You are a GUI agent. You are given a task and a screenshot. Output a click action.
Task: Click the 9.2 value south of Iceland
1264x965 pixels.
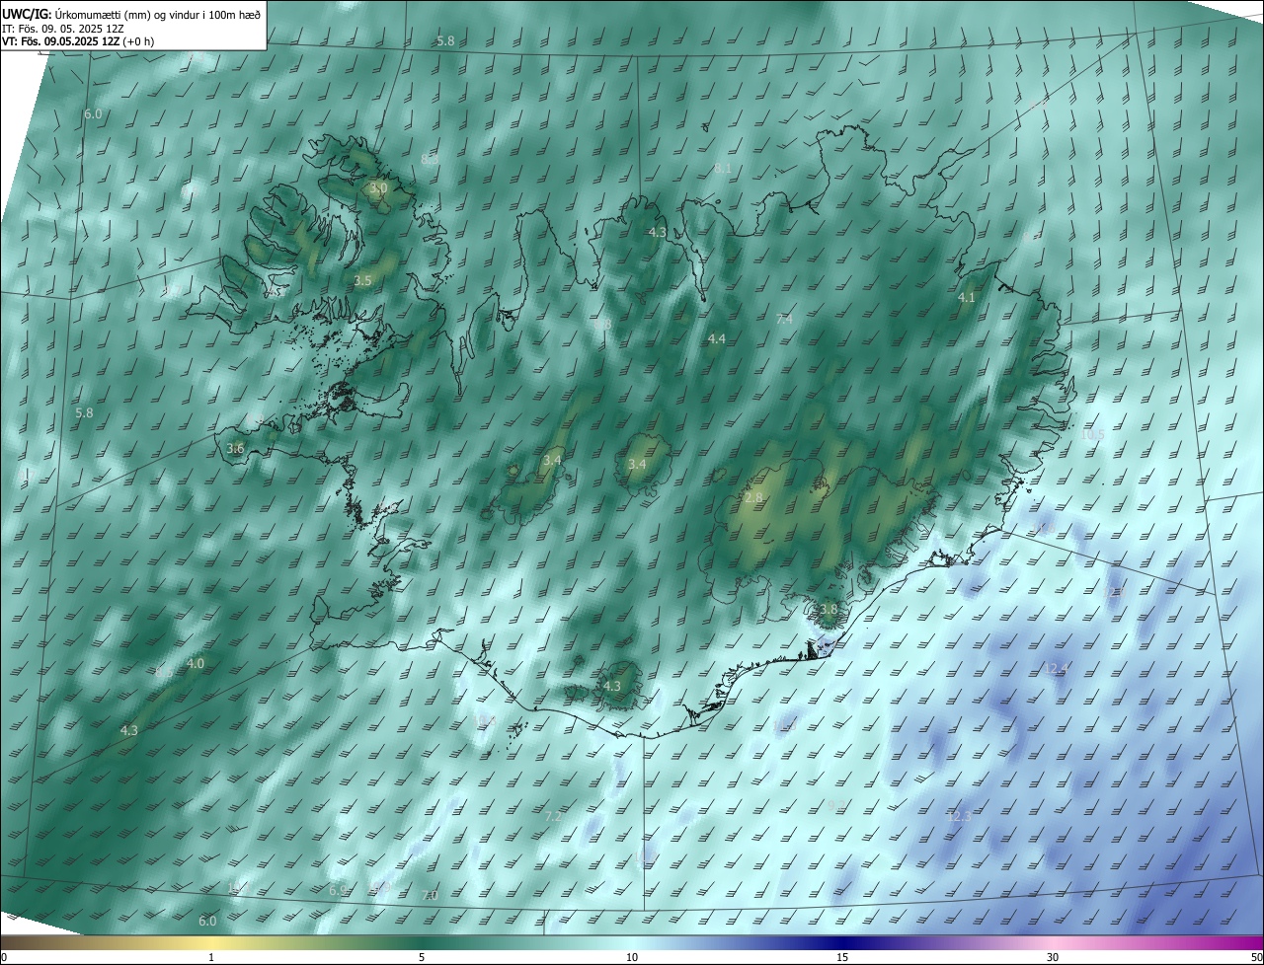(835, 805)
